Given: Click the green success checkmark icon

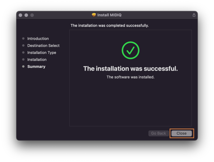Looking at the screenshot, I should point(131,50).
